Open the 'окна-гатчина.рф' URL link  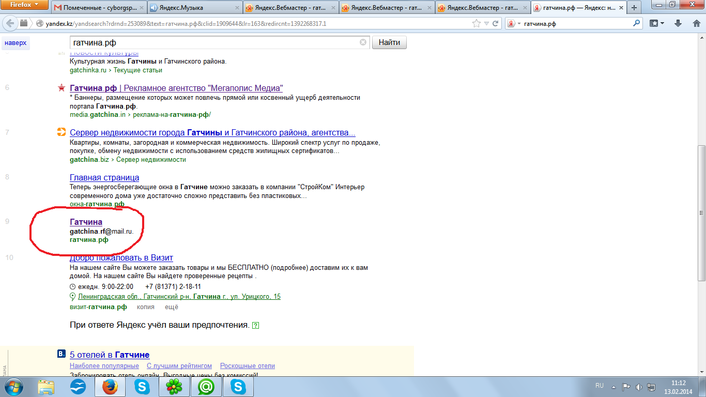[x=97, y=204]
